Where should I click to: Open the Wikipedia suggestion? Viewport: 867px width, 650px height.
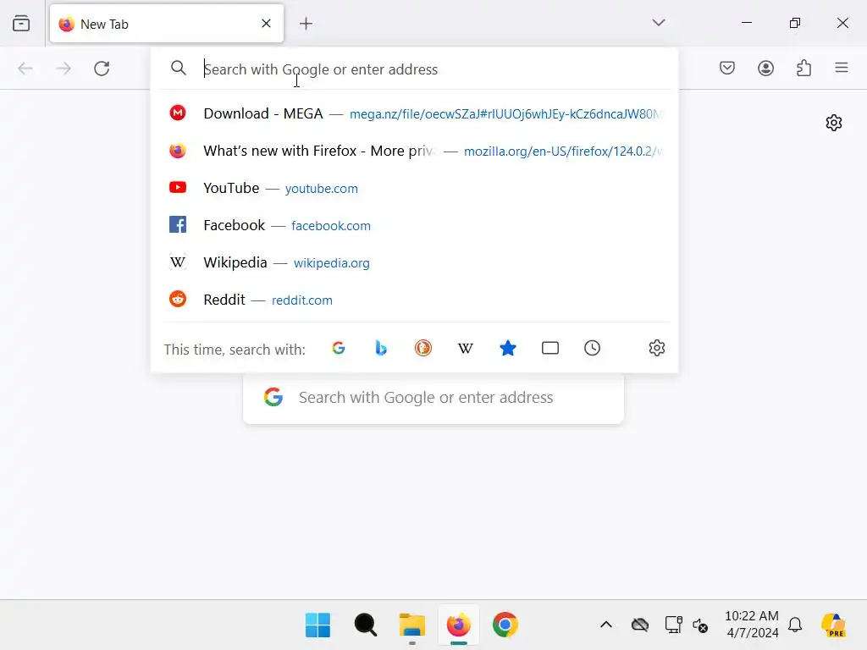click(x=415, y=262)
